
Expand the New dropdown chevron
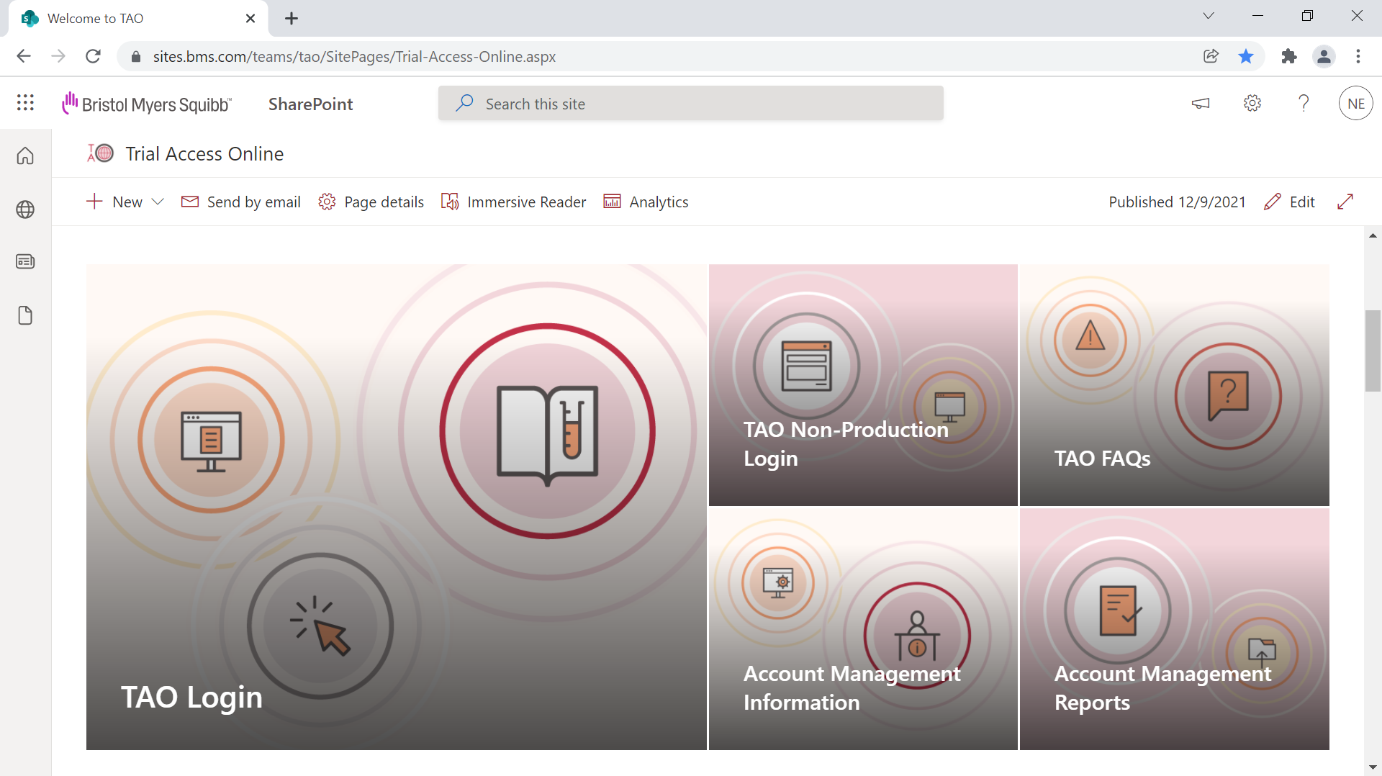[x=158, y=202]
